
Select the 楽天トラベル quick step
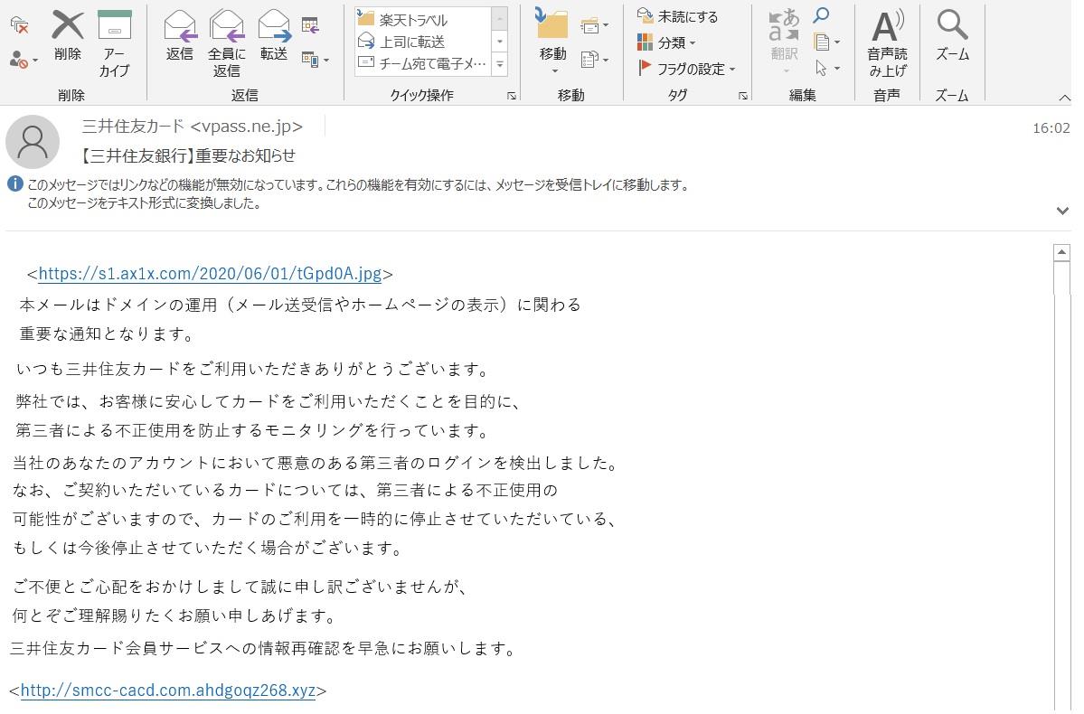(x=423, y=19)
